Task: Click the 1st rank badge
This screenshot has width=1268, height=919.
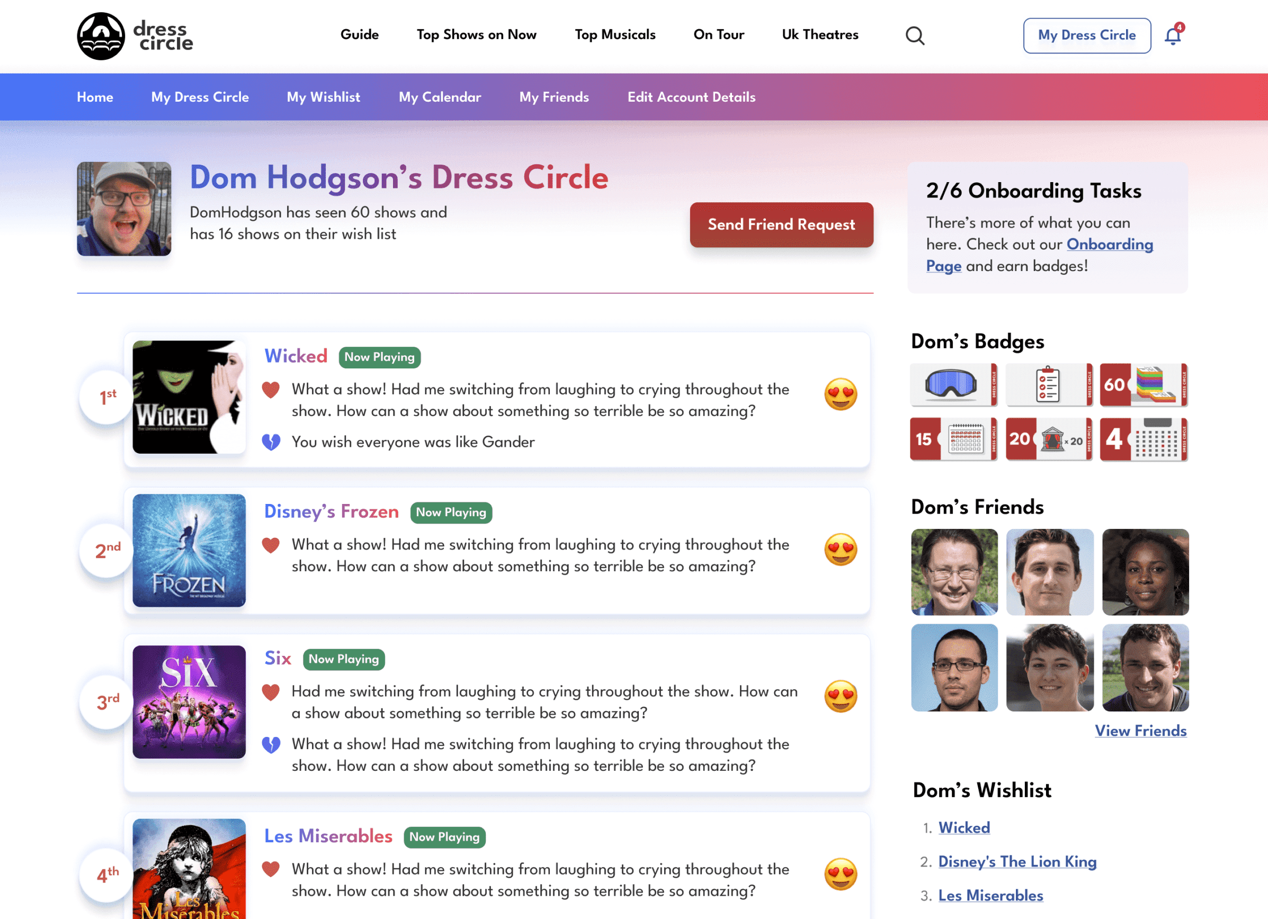Action: pos(107,397)
